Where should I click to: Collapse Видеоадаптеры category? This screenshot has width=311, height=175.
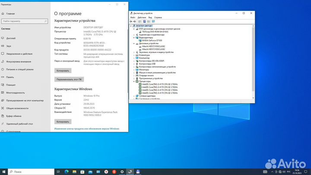pyautogui.click(x=134, y=38)
